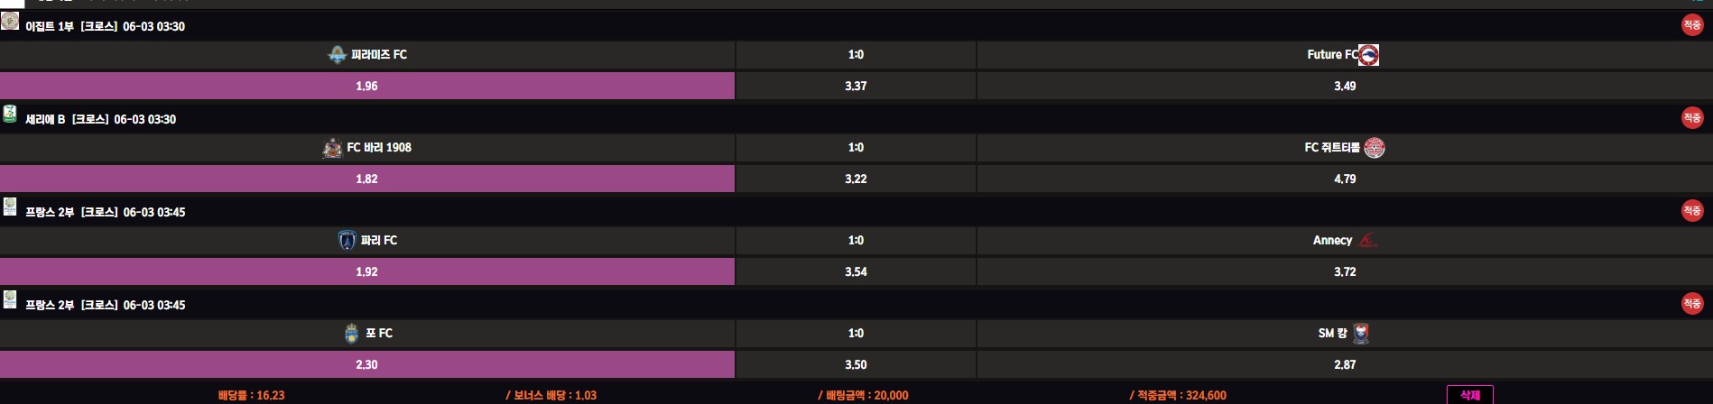Click the highlighted 2.30 odds for 포 FC
Image resolution: width=1713 pixels, height=404 pixels.
[x=366, y=365]
